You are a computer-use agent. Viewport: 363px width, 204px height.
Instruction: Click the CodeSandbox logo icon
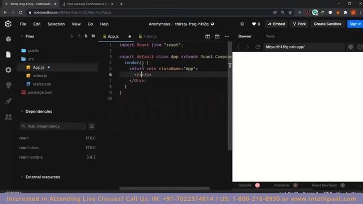point(9,24)
